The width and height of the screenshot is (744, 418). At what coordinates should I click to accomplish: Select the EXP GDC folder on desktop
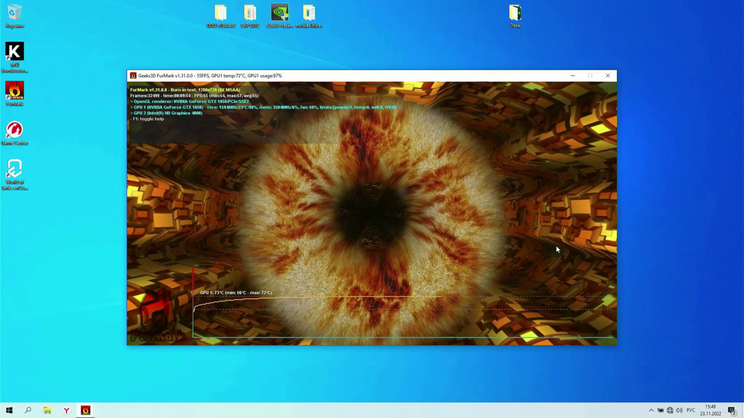(x=250, y=16)
